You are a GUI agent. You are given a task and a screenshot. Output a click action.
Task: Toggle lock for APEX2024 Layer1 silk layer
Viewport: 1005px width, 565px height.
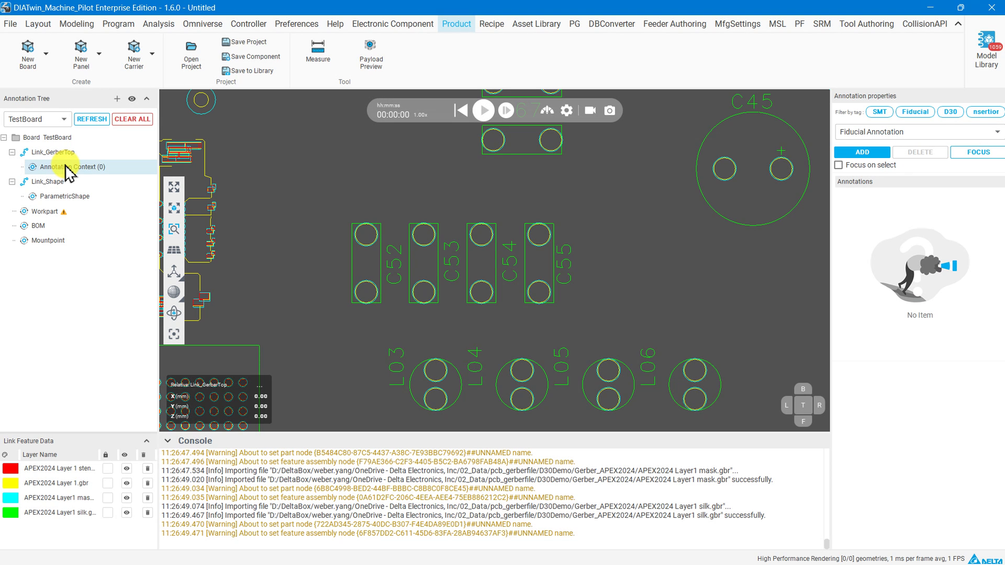tap(108, 512)
